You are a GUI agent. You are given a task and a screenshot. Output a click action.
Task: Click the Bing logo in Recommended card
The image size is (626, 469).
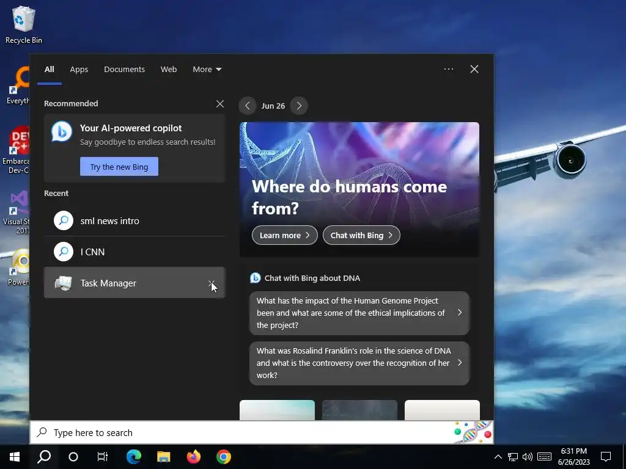point(62,131)
